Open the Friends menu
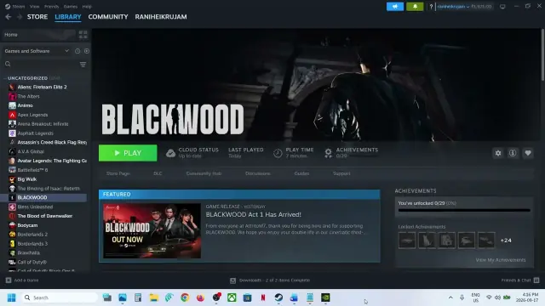The width and height of the screenshot is (545, 306). [x=51, y=7]
